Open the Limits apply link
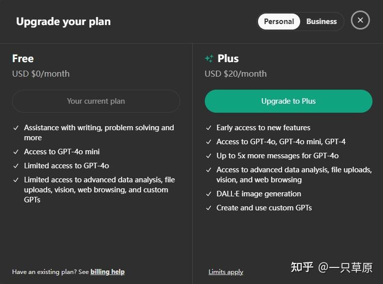Image resolution: width=383 pixels, height=284 pixels. 226,272
